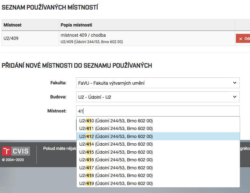Screen dimensions: 250x193
Task: Click the U2/409 room cell
Action: [30, 38]
